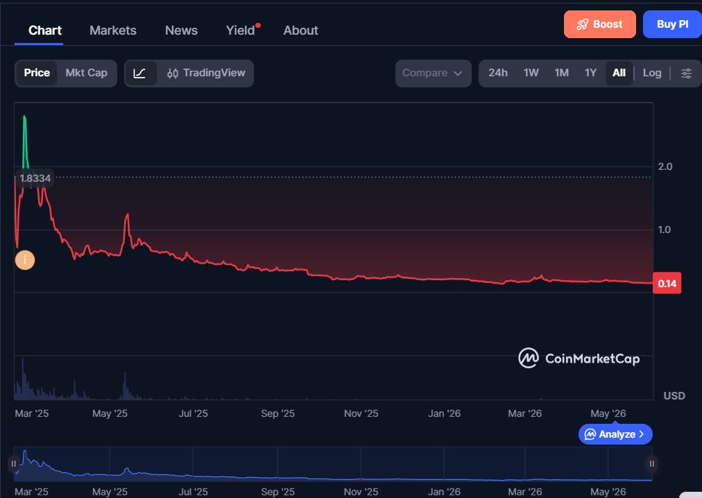Open the Compare dropdown

[433, 73]
